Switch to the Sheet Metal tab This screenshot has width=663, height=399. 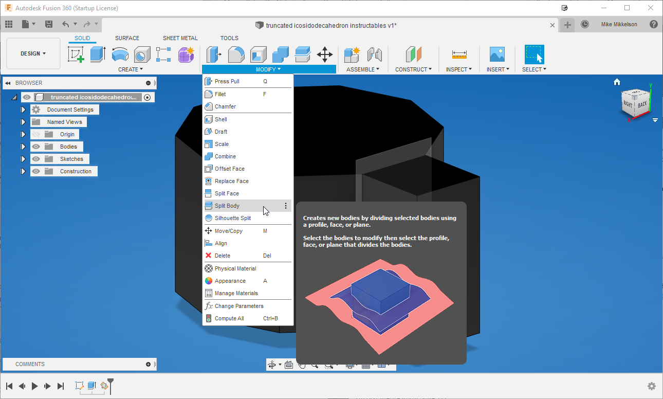click(180, 38)
